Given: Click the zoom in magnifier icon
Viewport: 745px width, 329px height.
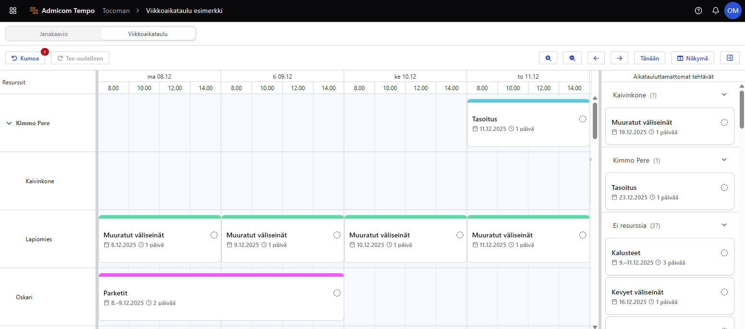Looking at the screenshot, I should coord(548,58).
